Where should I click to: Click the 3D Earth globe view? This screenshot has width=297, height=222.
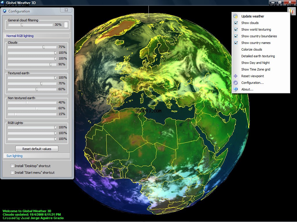tap(161, 113)
